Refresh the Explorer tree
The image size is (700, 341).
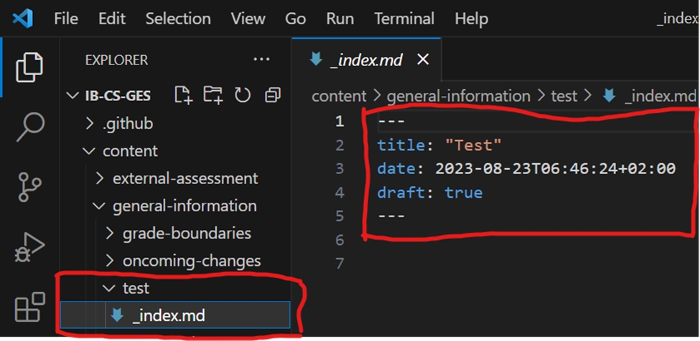[x=243, y=95]
